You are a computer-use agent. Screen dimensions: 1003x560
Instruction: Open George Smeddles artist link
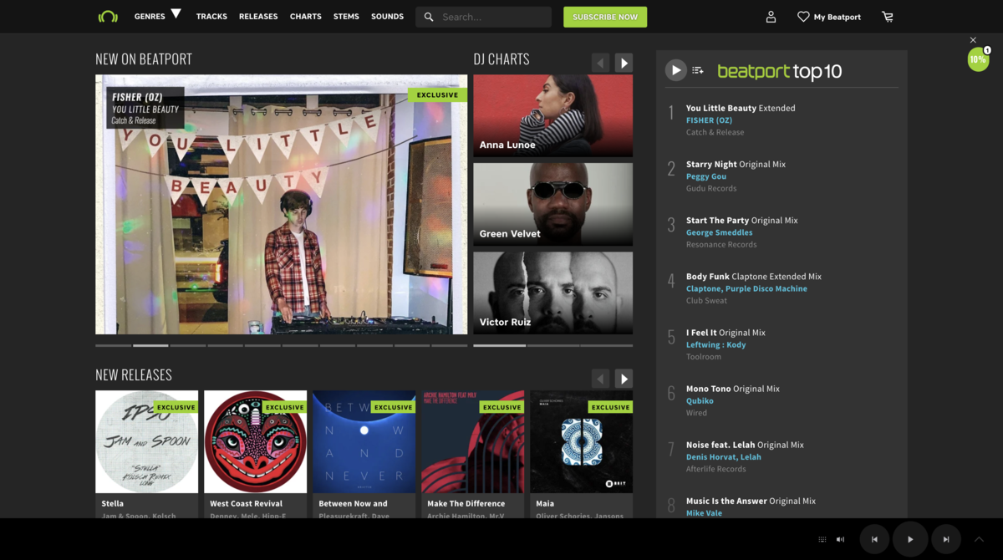click(719, 232)
